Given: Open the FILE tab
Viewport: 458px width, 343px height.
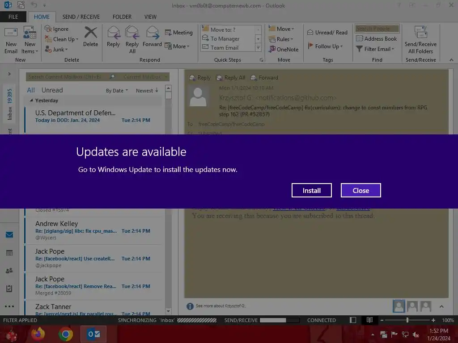Looking at the screenshot, I should click(x=13, y=17).
